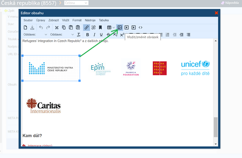Screen dimensions: 242x158
Task: Expand the second Odstavec style dropdown
Action: click(x=62, y=35)
